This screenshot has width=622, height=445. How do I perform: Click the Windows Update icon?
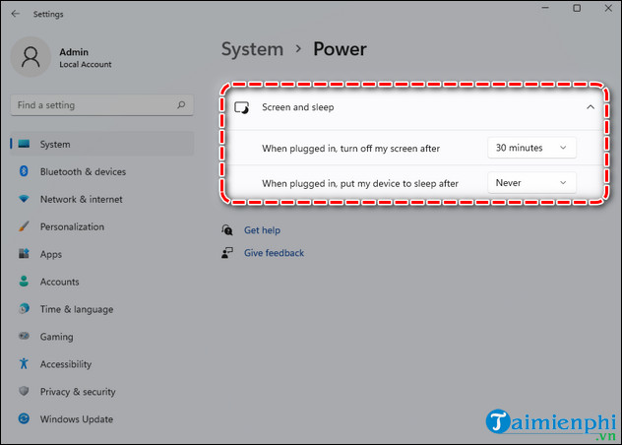pyautogui.click(x=24, y=418)
